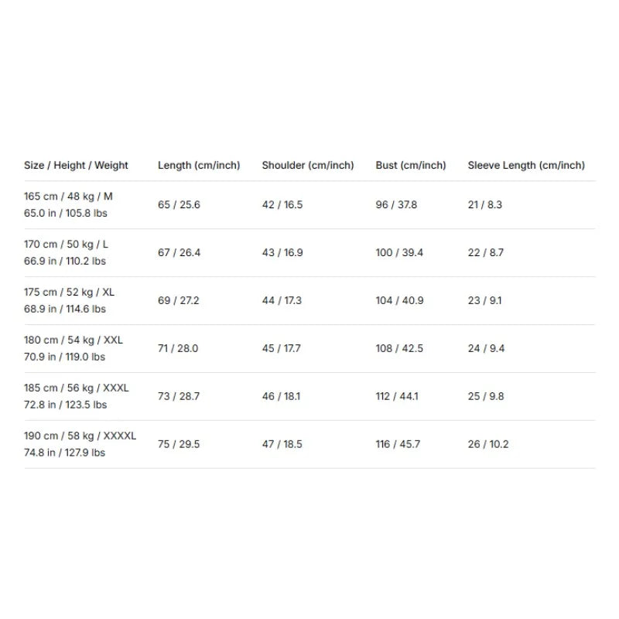Image resolution: width=619 pixels, height=619 pixels.
Task: Select the Sleeve Length (cm/inch) header
Action: (526, 165)
